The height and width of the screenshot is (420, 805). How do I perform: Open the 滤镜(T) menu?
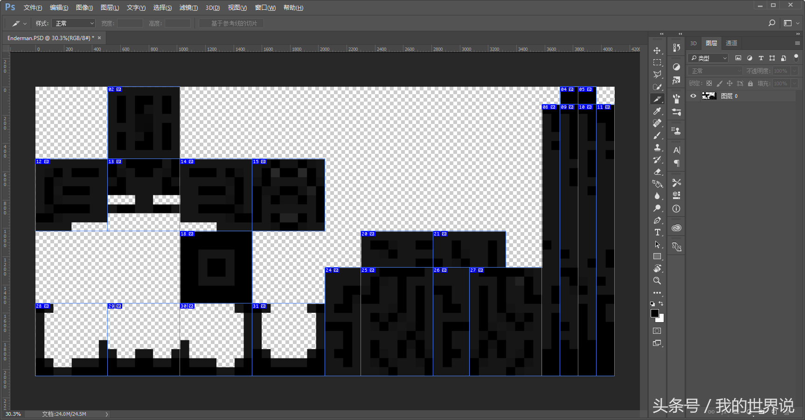click(x=188, y=8)
